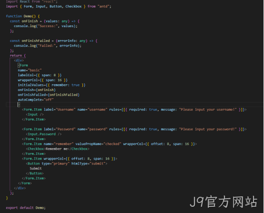Click the labelCol span value line
The image size is (264, 213).
click(x=40, y=75)
